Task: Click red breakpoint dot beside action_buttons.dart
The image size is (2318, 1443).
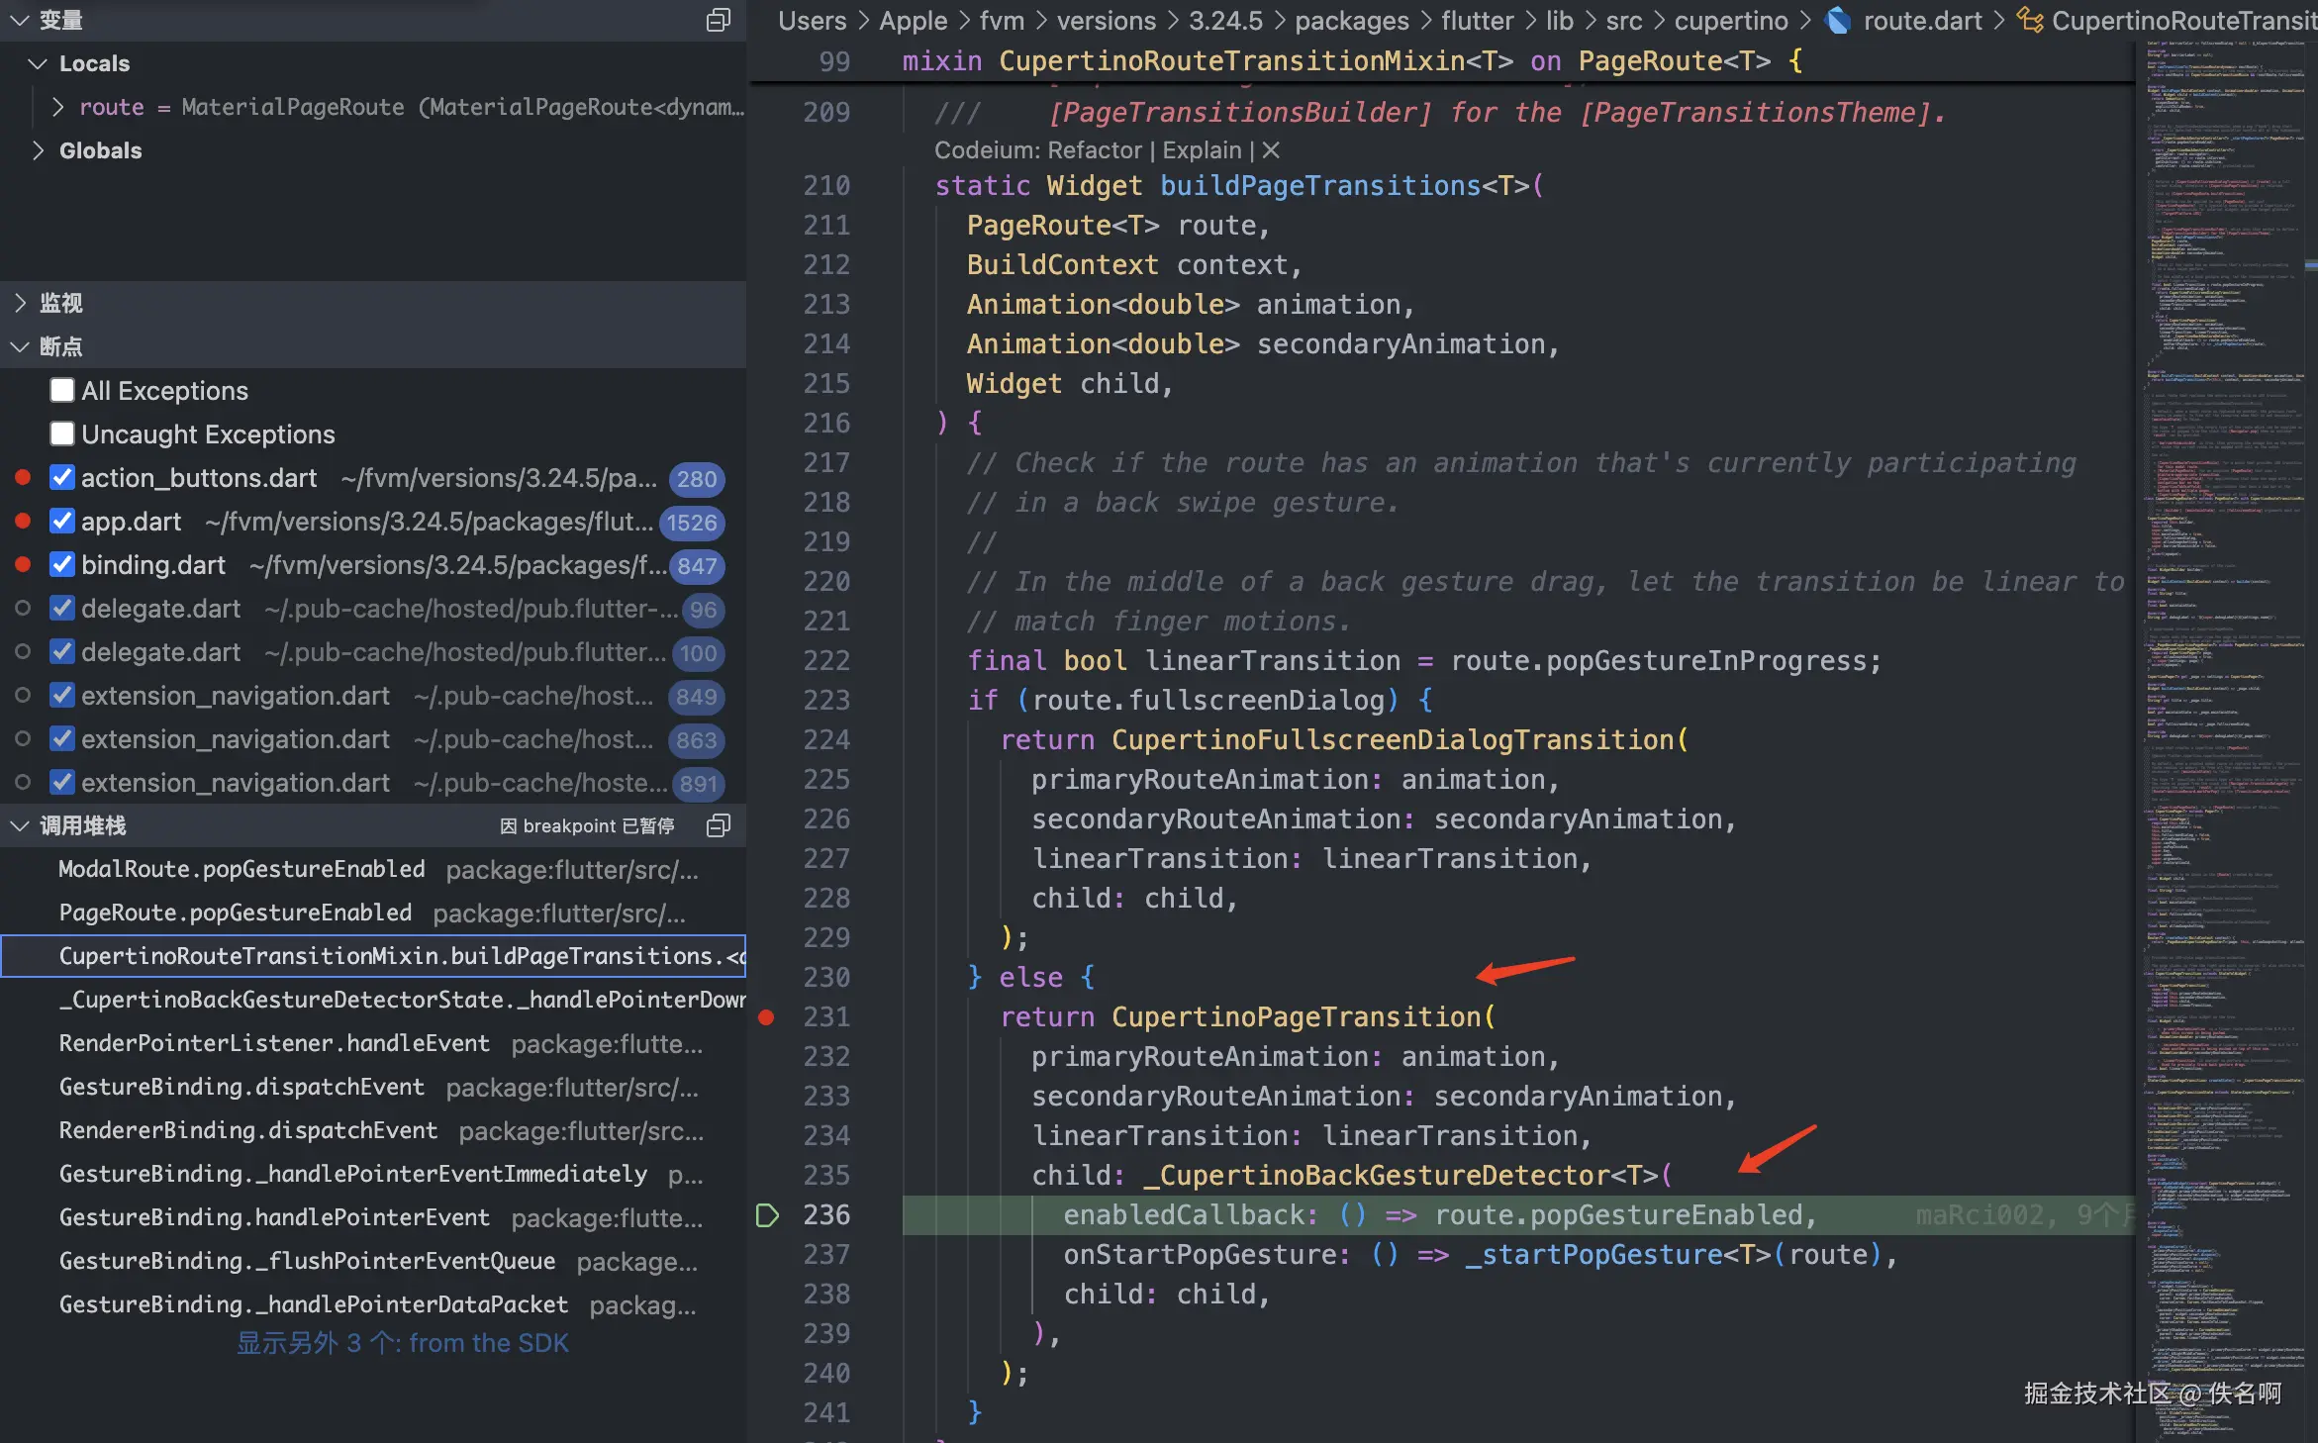Action: click(x=23, y=478)
